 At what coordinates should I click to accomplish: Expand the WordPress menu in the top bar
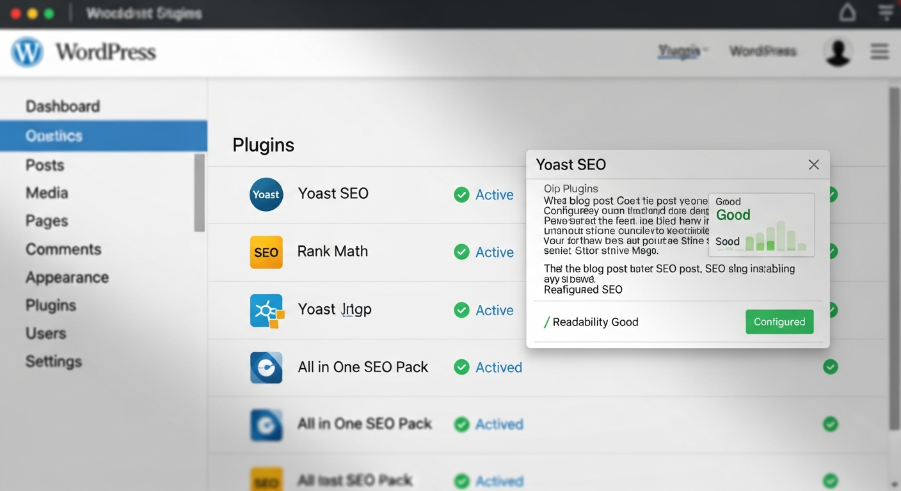(763, 52)
